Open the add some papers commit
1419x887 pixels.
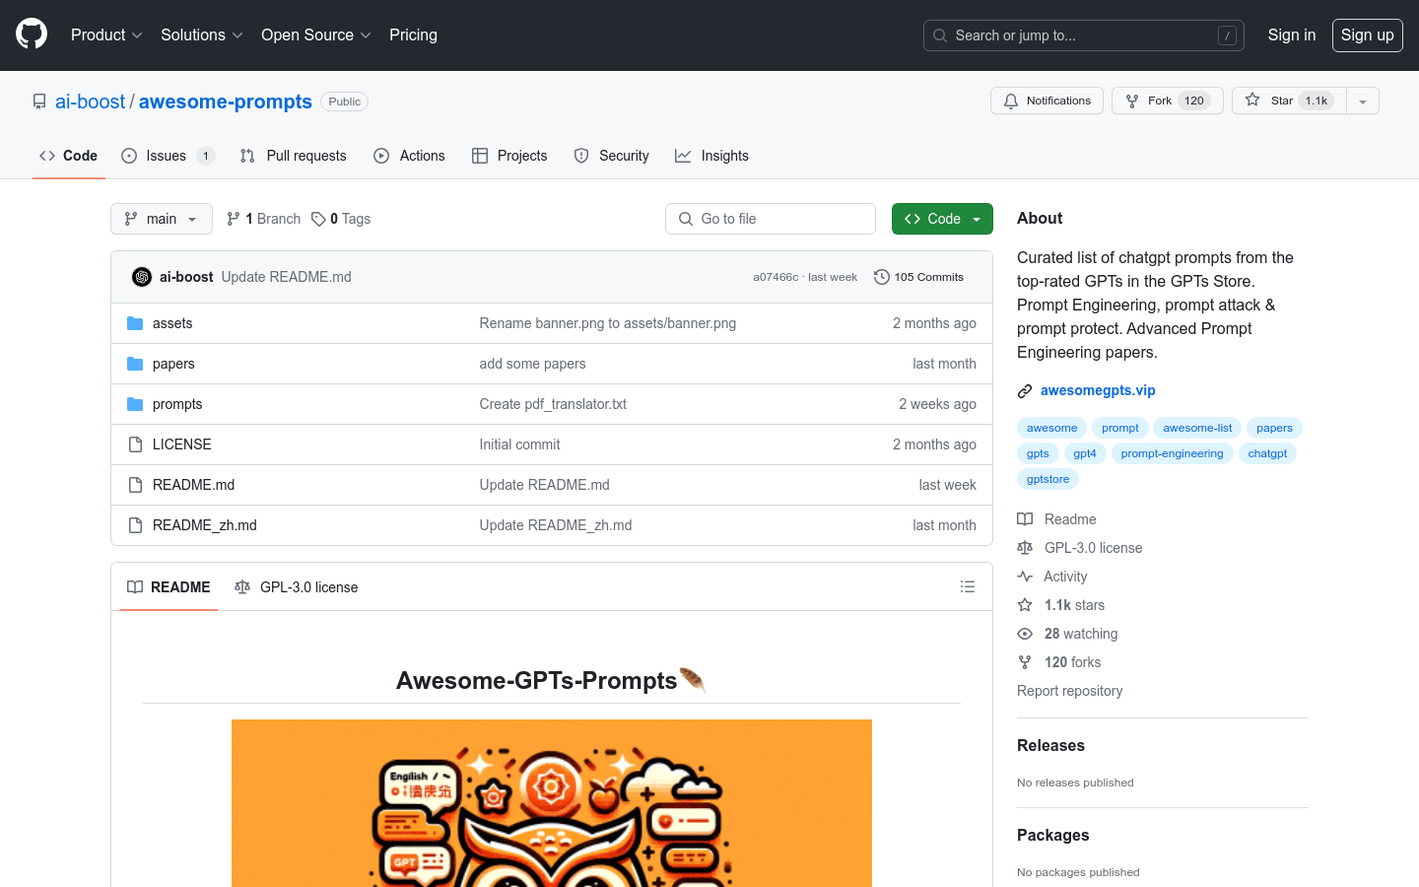[x=532, y=364]
